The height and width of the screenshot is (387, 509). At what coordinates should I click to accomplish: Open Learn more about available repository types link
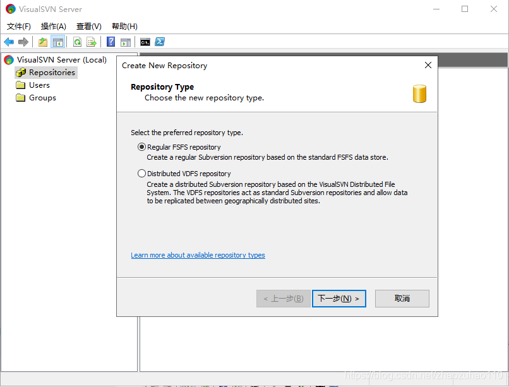[x=198, y=255]
